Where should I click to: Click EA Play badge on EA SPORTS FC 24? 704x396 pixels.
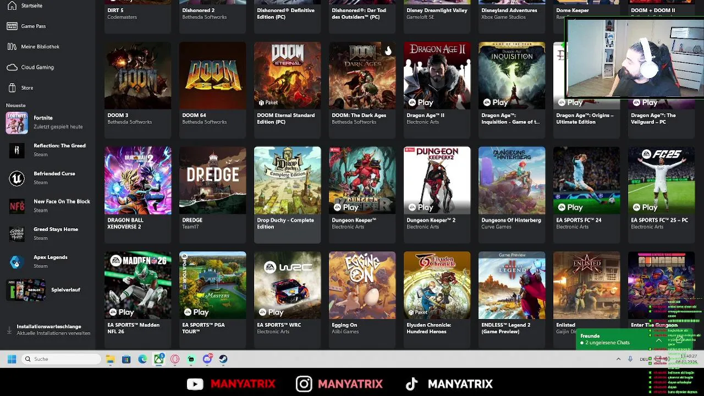570,207
